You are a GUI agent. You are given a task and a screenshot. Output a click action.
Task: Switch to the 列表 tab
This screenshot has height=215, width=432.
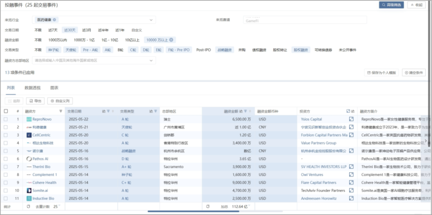[x=11, y=88]
